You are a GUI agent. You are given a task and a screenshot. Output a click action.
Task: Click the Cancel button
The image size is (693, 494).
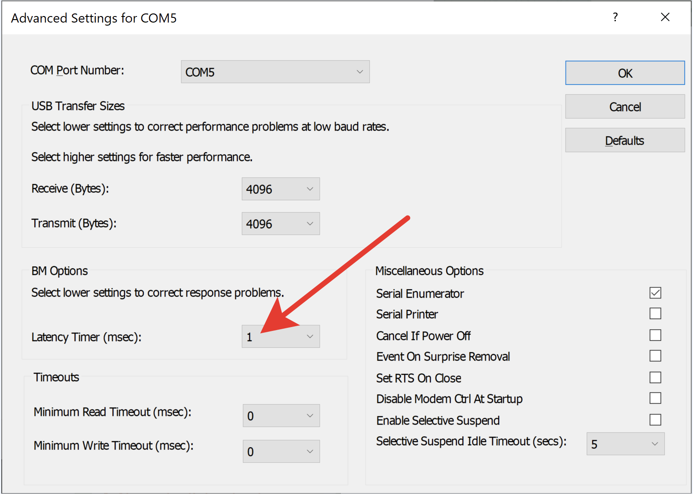[x=624, y=107]
